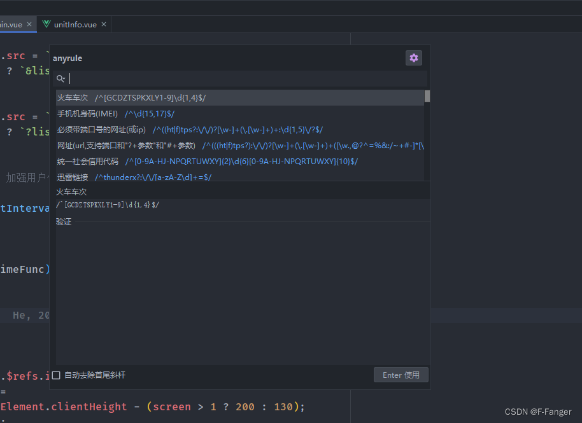Click the 火车车次 preview title

71,192
